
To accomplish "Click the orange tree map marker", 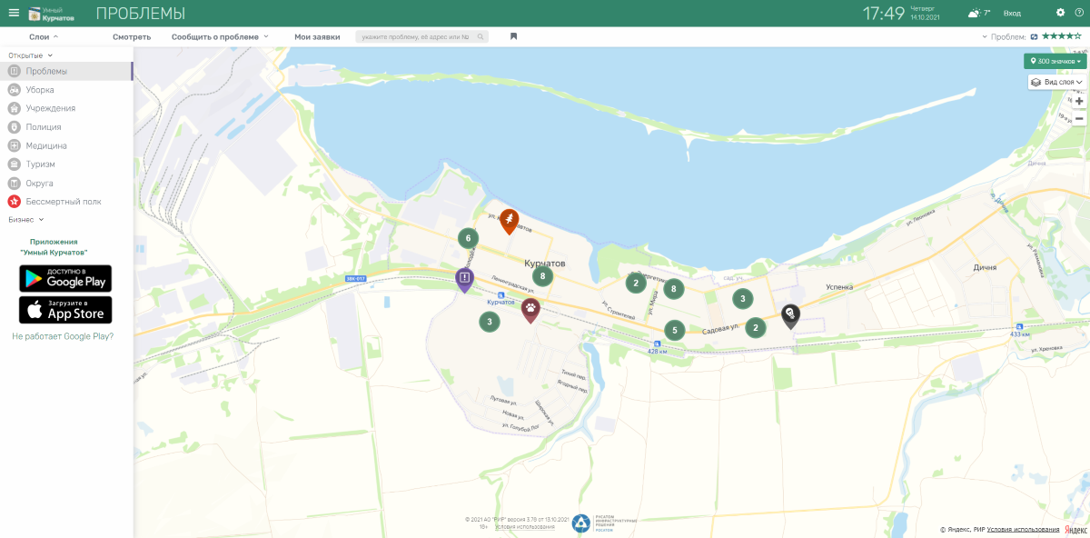I will click(510, 220).
